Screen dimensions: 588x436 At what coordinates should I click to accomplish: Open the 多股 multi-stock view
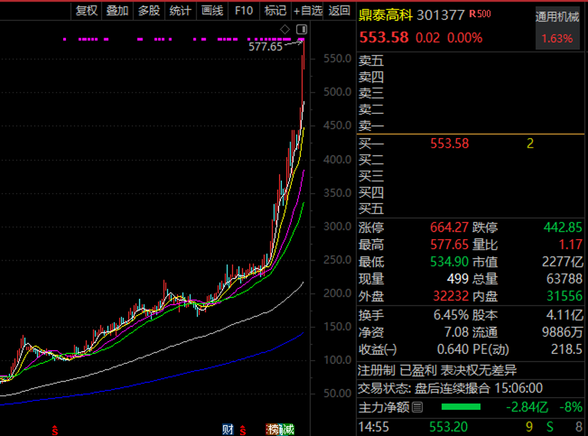pyautogui.click(x=149, y=11)
